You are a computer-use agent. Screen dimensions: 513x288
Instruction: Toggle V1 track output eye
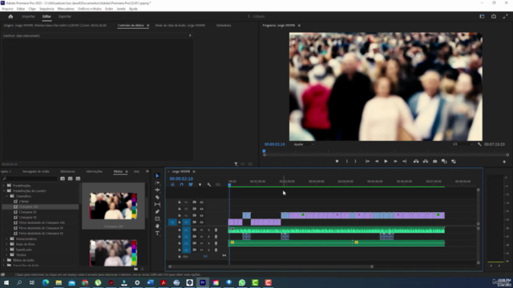[x=201, y=222]
